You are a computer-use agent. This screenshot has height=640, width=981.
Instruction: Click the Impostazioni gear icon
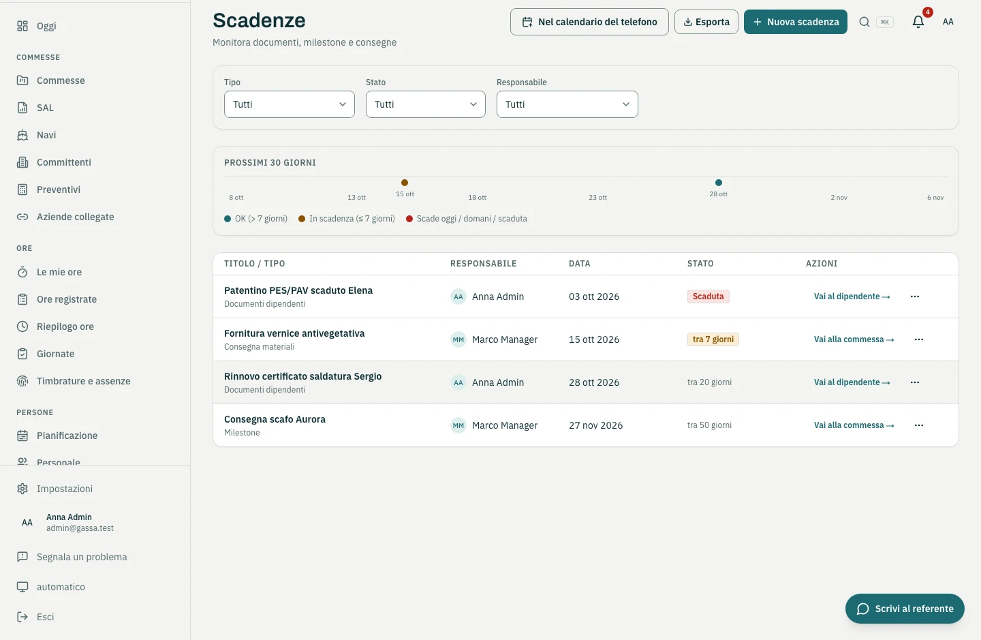click(x=22, y=489)
